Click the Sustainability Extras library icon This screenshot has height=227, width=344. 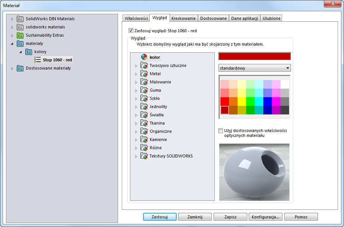[20, 35]
